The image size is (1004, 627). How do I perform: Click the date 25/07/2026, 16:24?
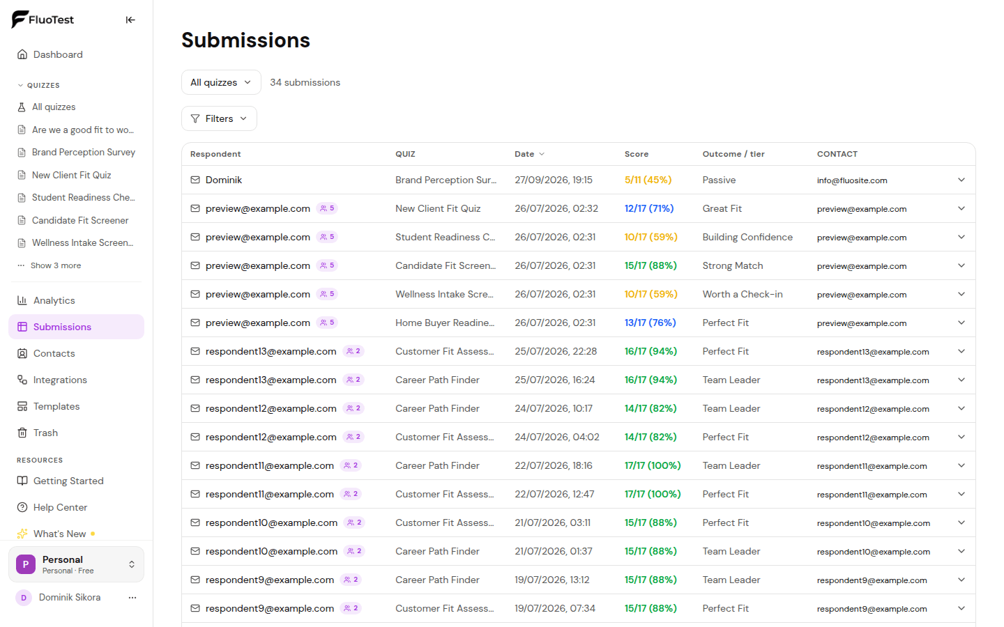point(555,380)
